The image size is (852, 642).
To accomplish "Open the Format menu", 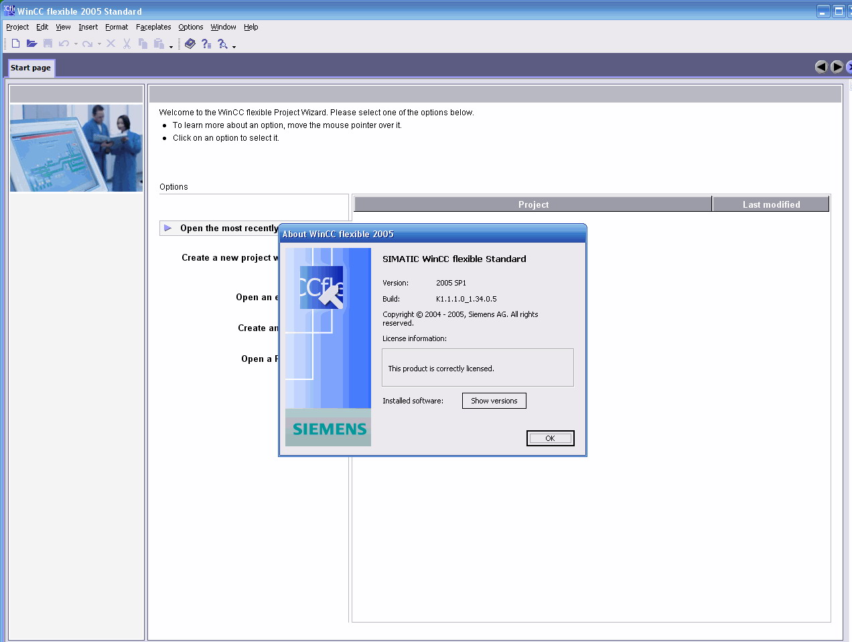I will [117, 27].
